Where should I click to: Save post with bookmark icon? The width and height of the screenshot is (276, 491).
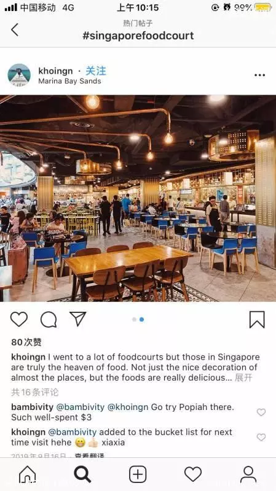tap(257, 319)
